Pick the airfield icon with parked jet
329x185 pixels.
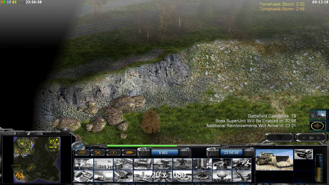click(x=143, y=176)
